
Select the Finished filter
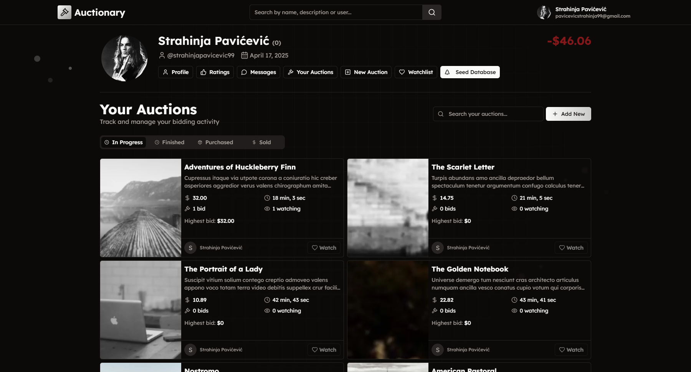pyautogui.click(x=169, y=142)
